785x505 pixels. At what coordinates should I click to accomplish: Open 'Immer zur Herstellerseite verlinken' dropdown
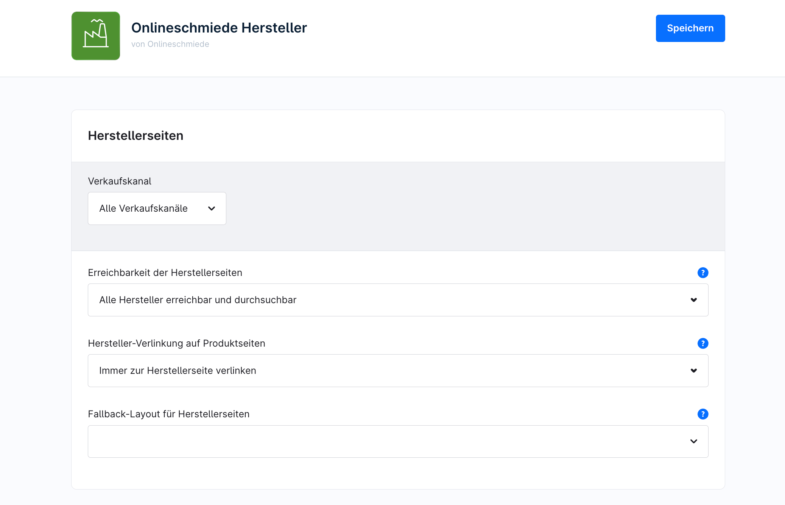click(x=398, y=371)
